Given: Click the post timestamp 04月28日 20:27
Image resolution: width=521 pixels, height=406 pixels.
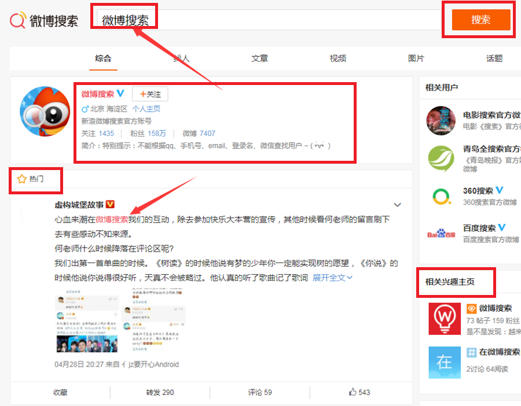Looking at the screenshot, I should tap(79, 364).
